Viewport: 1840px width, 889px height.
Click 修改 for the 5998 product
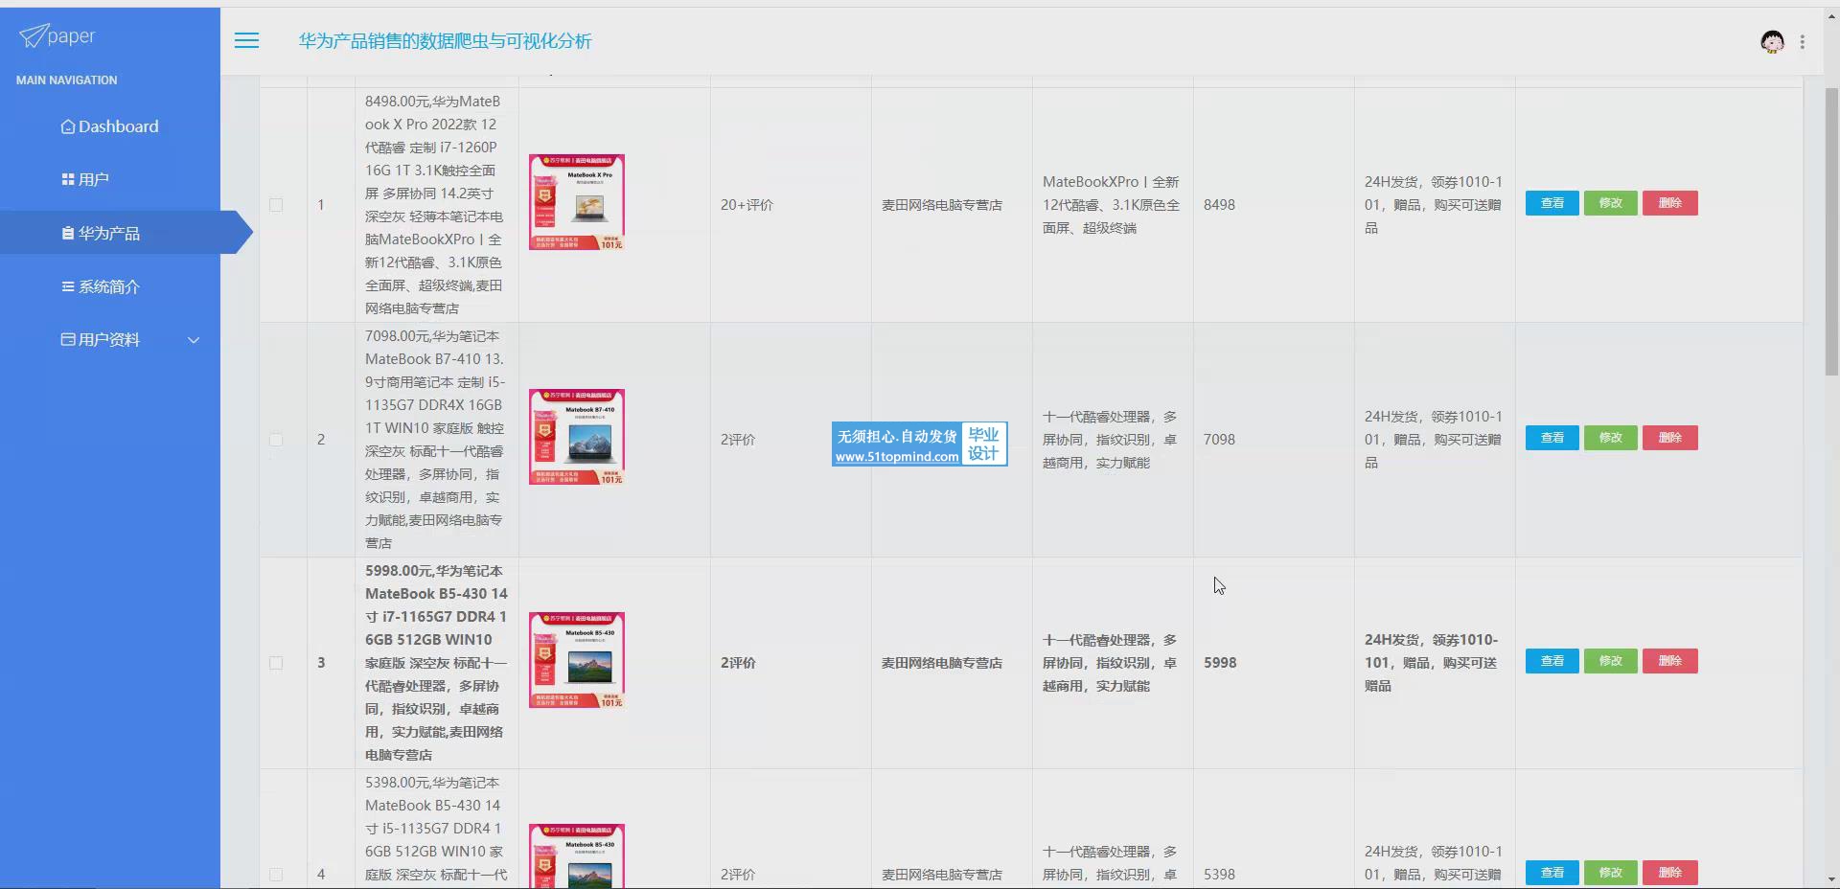tap(1611, 661)
